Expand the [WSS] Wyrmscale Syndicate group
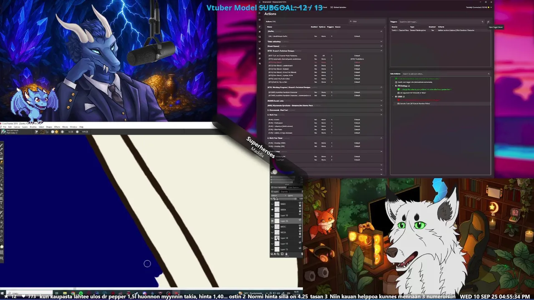Screen dimensions: 534x300 pos(381,105)
